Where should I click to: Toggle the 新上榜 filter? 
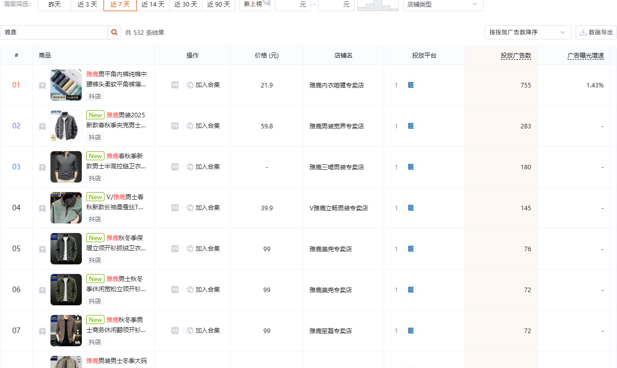(x=255, y=5)
